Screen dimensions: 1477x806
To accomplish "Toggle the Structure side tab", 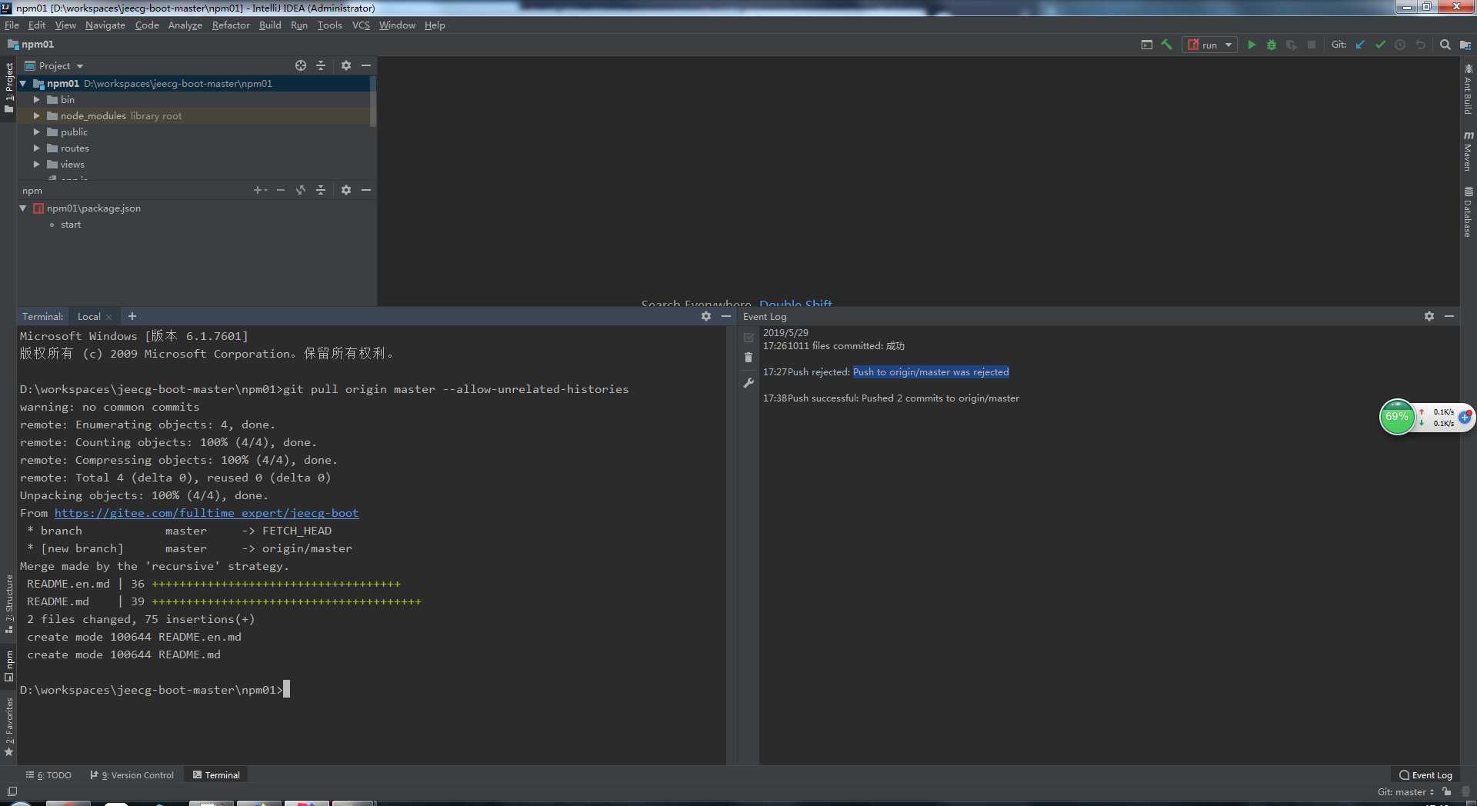I will (9, 604).
